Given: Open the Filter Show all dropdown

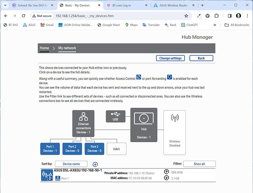Looking at the screenshot, I should pyautogui.click(x=199, y=164).
